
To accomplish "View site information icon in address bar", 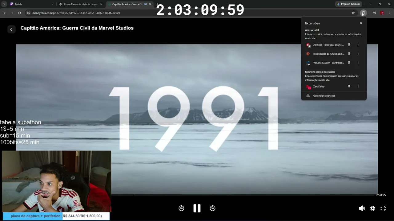I will 28,13.
